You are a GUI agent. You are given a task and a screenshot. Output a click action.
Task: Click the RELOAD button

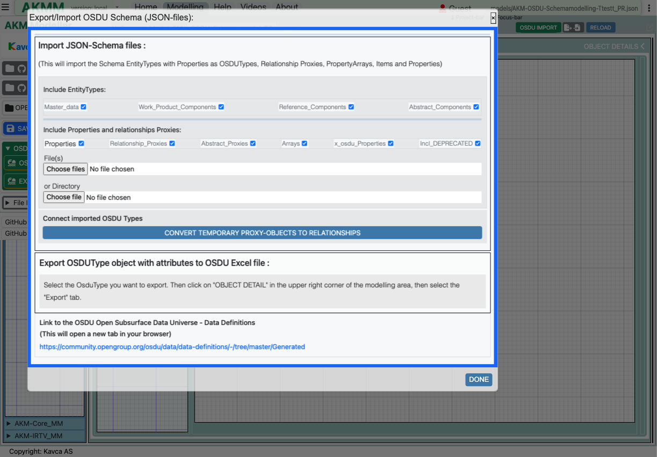600,27
